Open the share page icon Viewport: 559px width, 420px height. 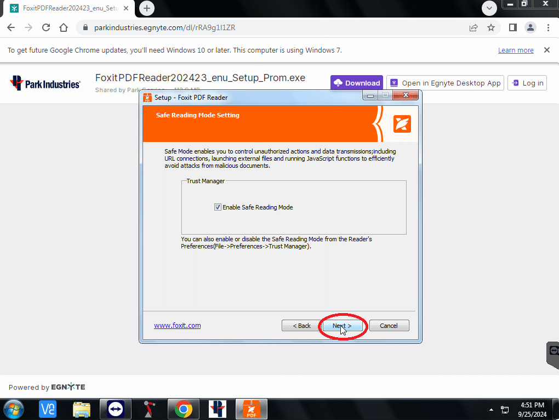point(474,27)
